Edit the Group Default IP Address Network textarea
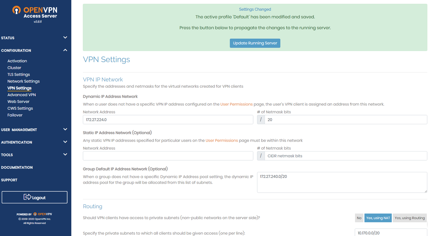The height and width of the screenshot is (236, 428). (x=342, y=182)
